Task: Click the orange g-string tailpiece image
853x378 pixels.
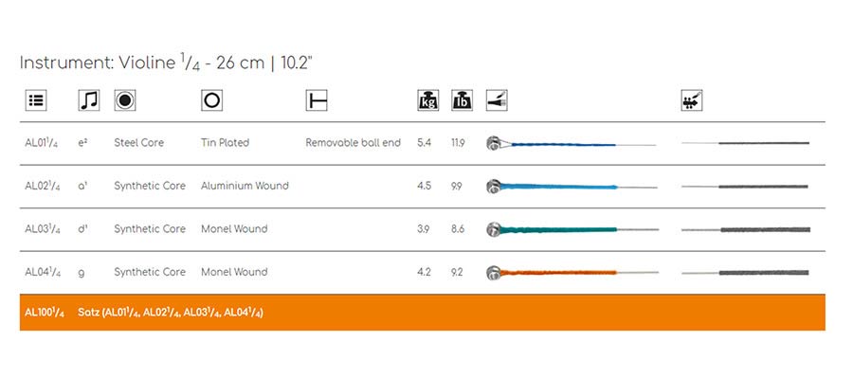Action: 572,272
